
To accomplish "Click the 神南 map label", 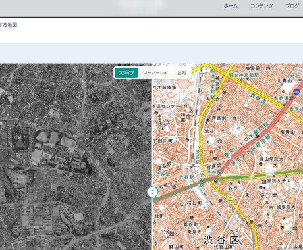I will click(184, 117).
